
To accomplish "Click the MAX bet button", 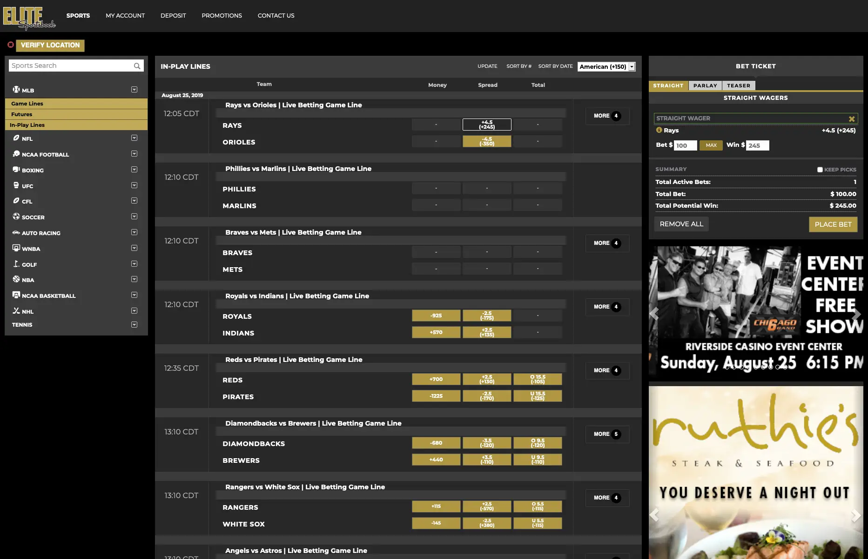I will (711, 145).
